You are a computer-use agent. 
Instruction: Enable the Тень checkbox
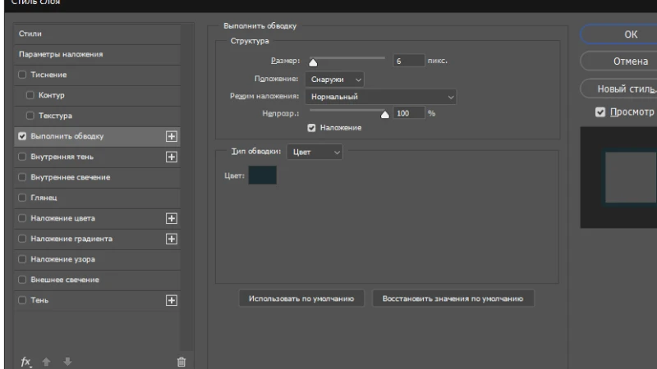22,300
